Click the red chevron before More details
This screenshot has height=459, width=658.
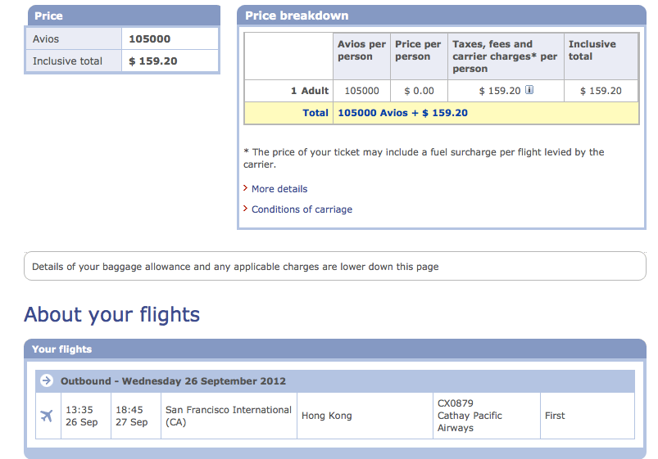pos(246,188)
